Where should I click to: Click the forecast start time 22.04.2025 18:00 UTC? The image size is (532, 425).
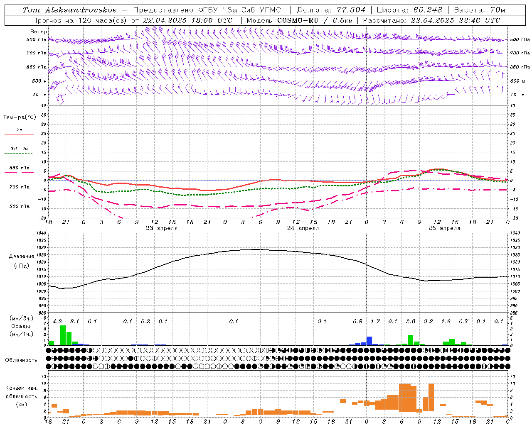(x=187, y=20)
